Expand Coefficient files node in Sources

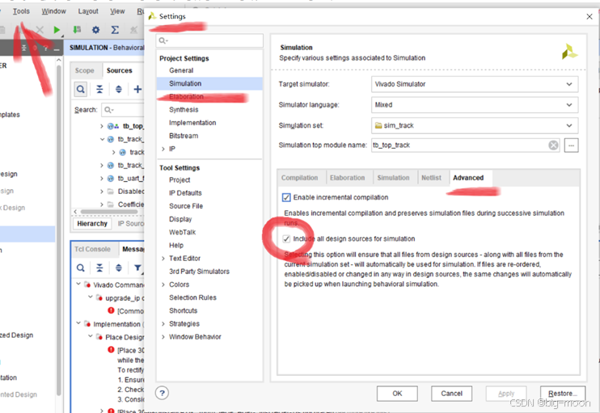[x=101, y=204]
